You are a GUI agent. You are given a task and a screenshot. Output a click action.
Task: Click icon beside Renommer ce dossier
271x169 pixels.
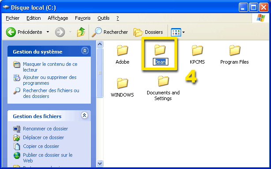[x=17, y=129]
